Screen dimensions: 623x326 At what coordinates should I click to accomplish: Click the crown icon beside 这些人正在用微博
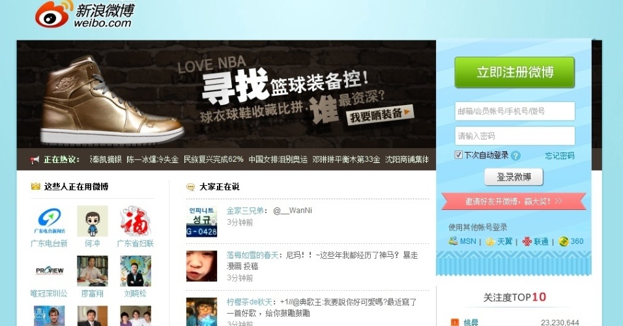(x=36, y=186)
